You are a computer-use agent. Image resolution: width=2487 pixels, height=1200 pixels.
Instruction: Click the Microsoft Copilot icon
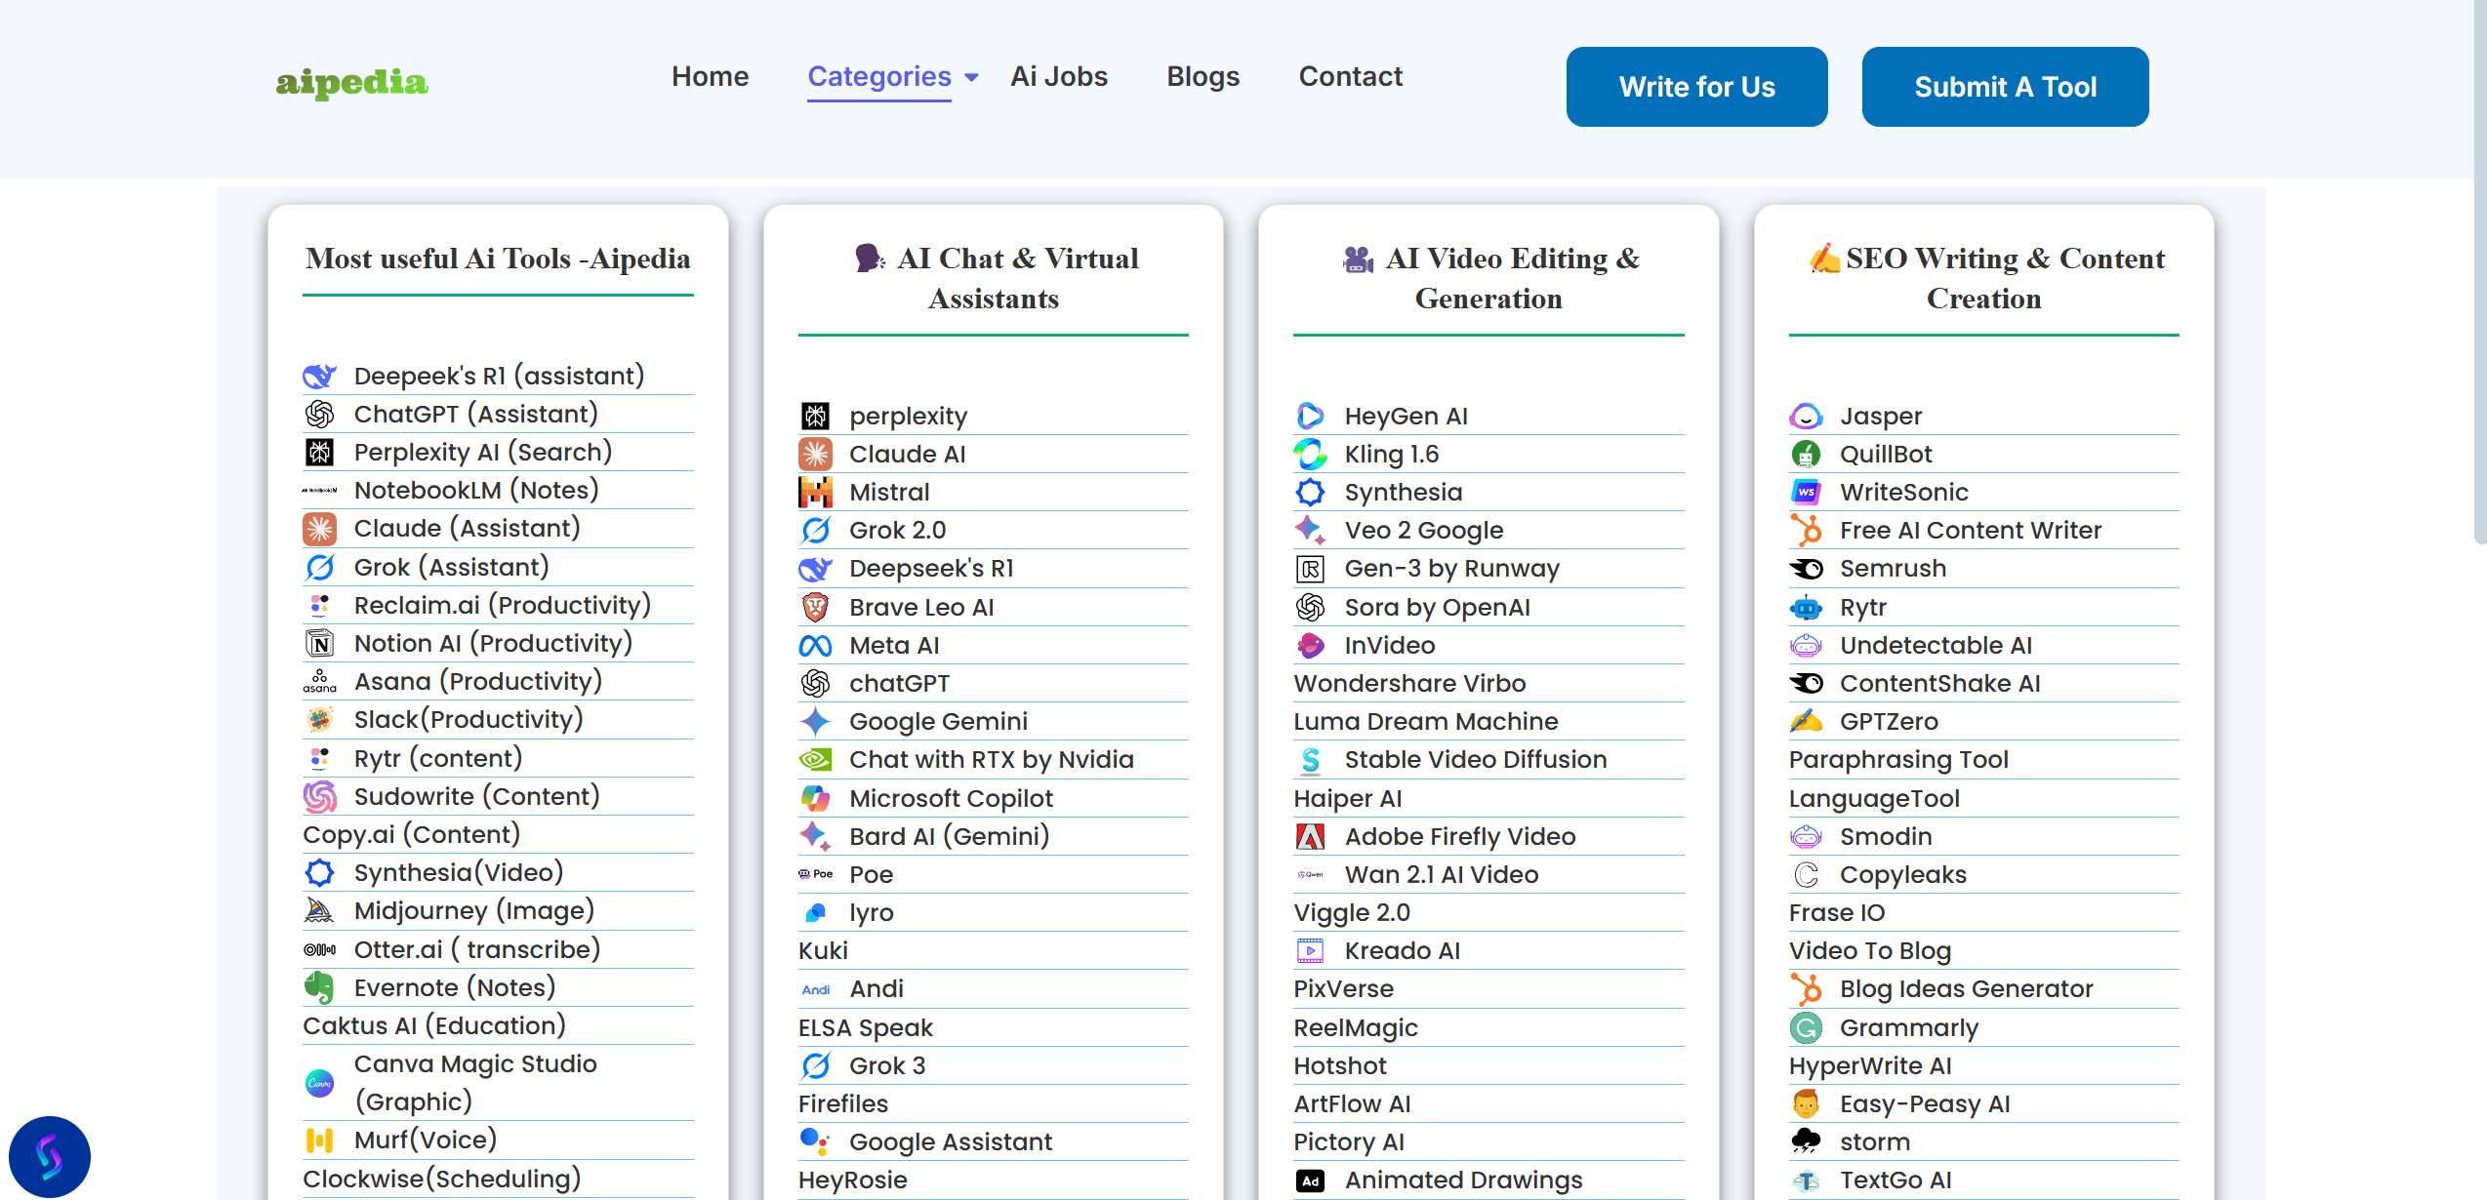pyautogui.click(x=815, y=798)
